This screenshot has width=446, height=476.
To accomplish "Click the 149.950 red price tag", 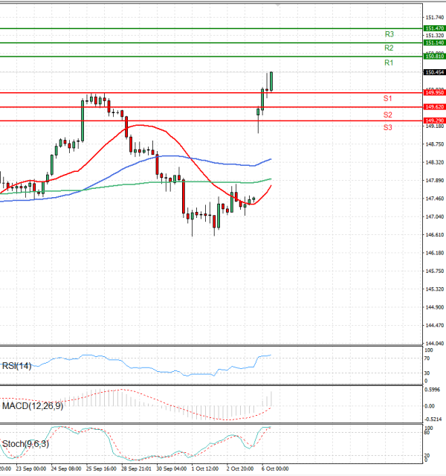I will click(x=434, y=92).
